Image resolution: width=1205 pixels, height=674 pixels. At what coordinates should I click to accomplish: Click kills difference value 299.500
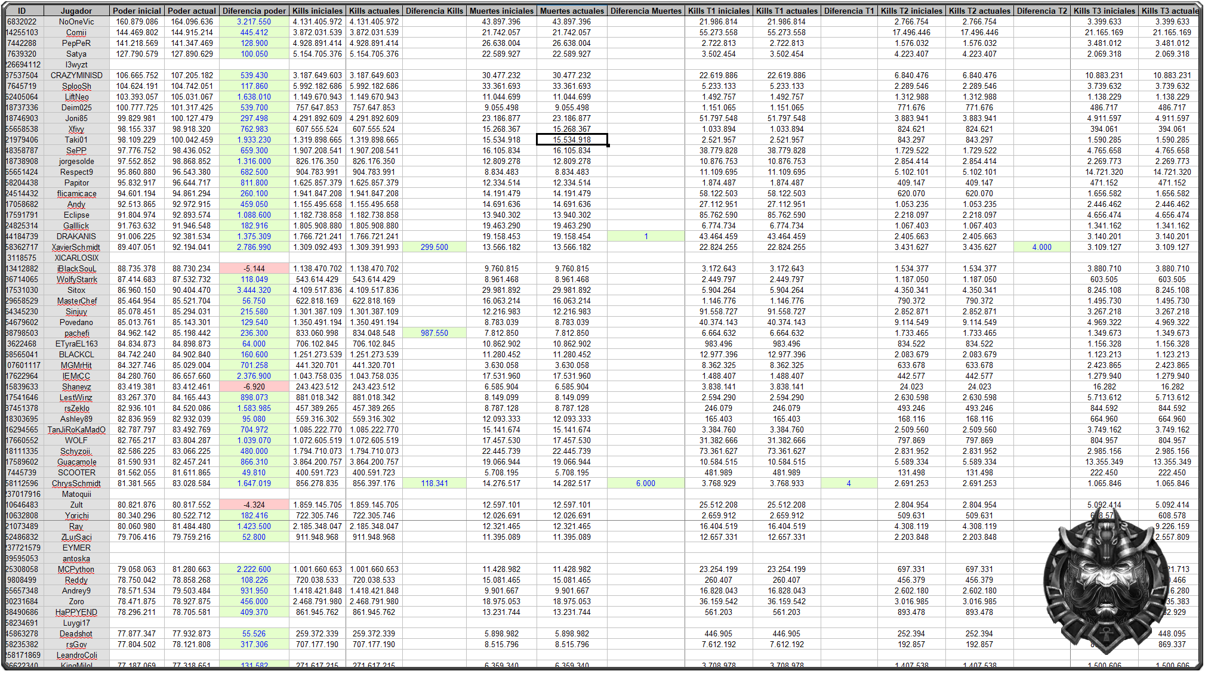434,247
